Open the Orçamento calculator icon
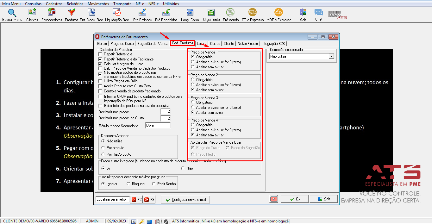The height and width of the screenshot is (224, 432). [211, 12]
